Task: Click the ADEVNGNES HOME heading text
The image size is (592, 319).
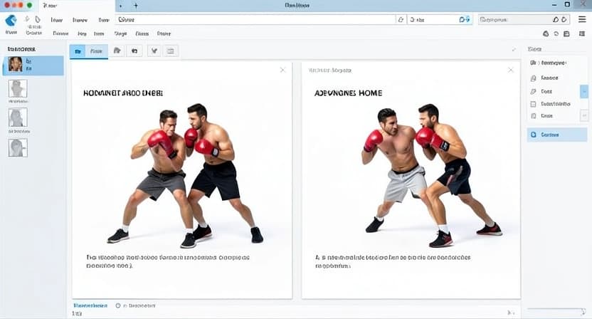Action: point(348,93)
